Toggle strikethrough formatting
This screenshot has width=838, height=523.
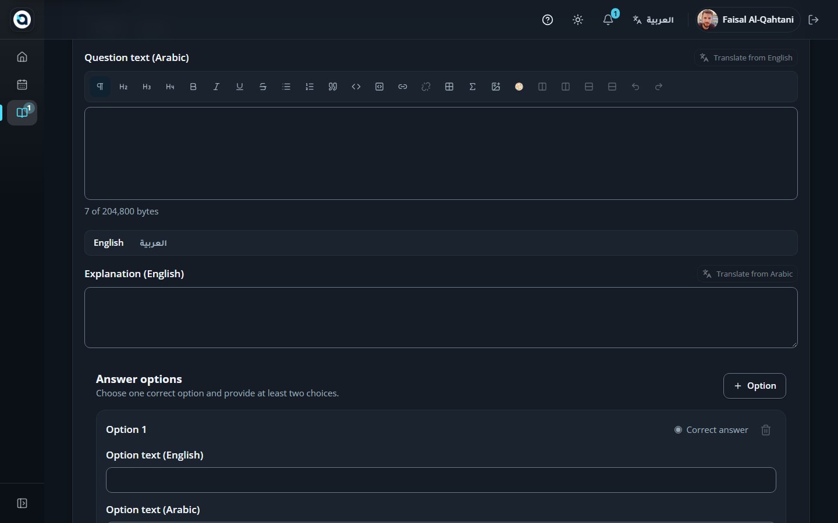point(263,87)
